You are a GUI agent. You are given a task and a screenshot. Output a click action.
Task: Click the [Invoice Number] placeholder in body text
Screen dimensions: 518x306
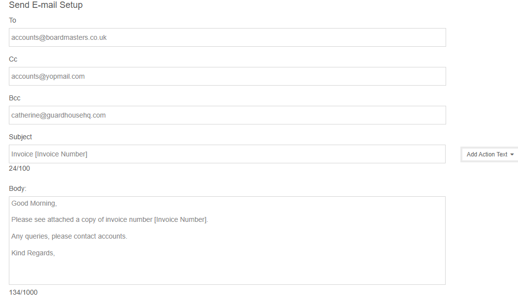click(x=180, y=219)
